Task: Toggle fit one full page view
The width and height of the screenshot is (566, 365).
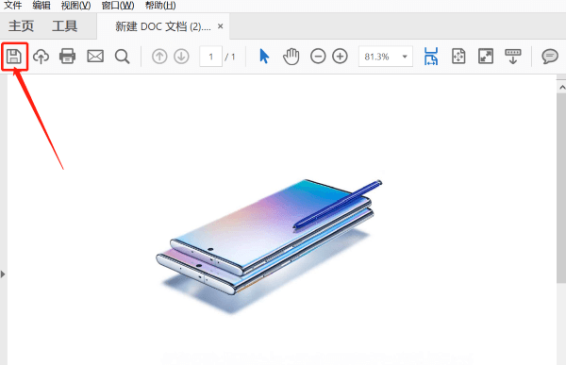Action: 458,57
